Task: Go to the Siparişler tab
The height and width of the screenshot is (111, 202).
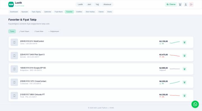Action: coord(25,12)
